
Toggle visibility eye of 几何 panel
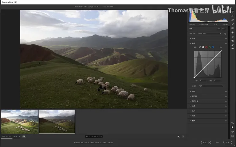pyautogui.click(x=226, y=111)
